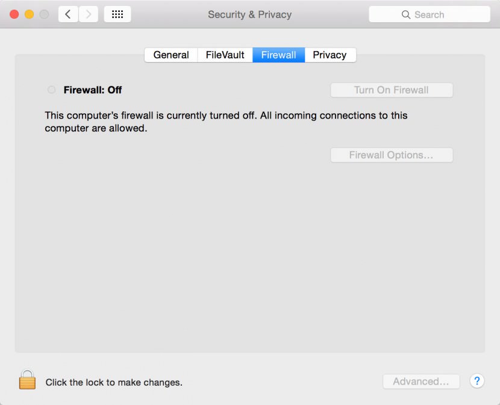The height and width of the screenshot is (405, 500).
Task: Open the Privacy tab
Action: (330, 55)
